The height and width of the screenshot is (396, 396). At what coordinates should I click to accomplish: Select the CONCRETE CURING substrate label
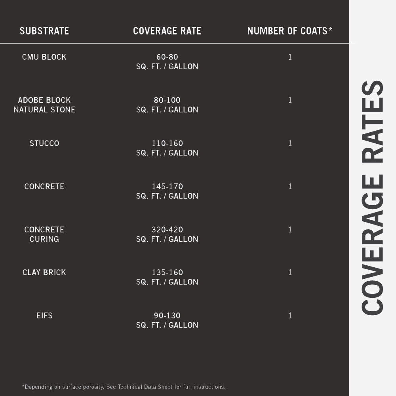(x=44, y=234)
